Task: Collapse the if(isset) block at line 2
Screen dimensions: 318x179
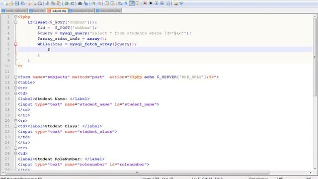Action: [x=15, y=22]
